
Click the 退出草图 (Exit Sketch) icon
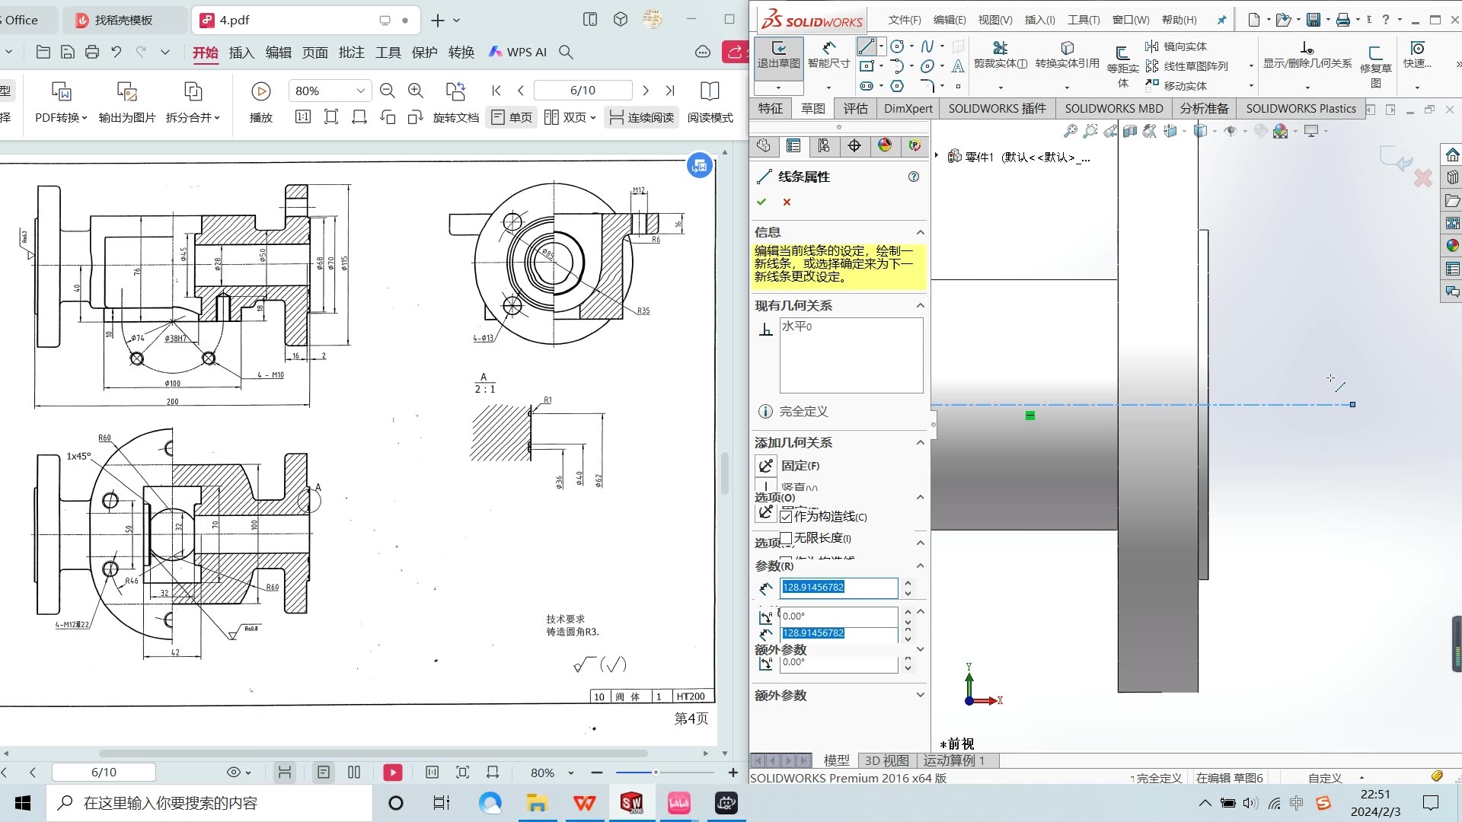[x=778, y=56]
